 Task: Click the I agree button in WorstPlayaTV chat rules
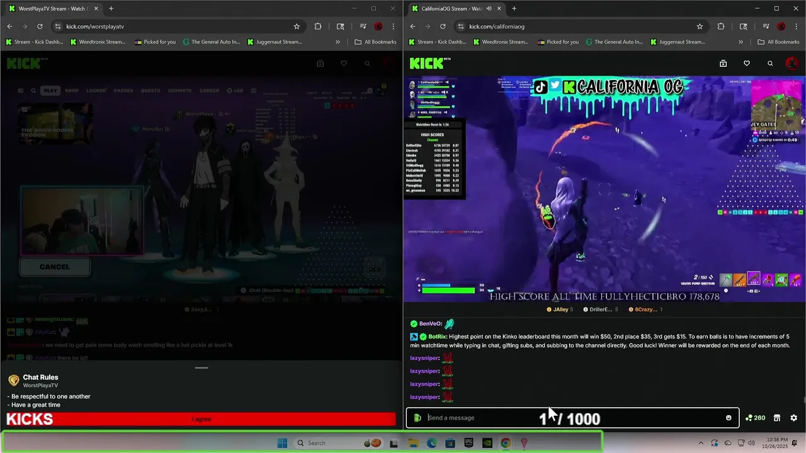pos(201,419)
